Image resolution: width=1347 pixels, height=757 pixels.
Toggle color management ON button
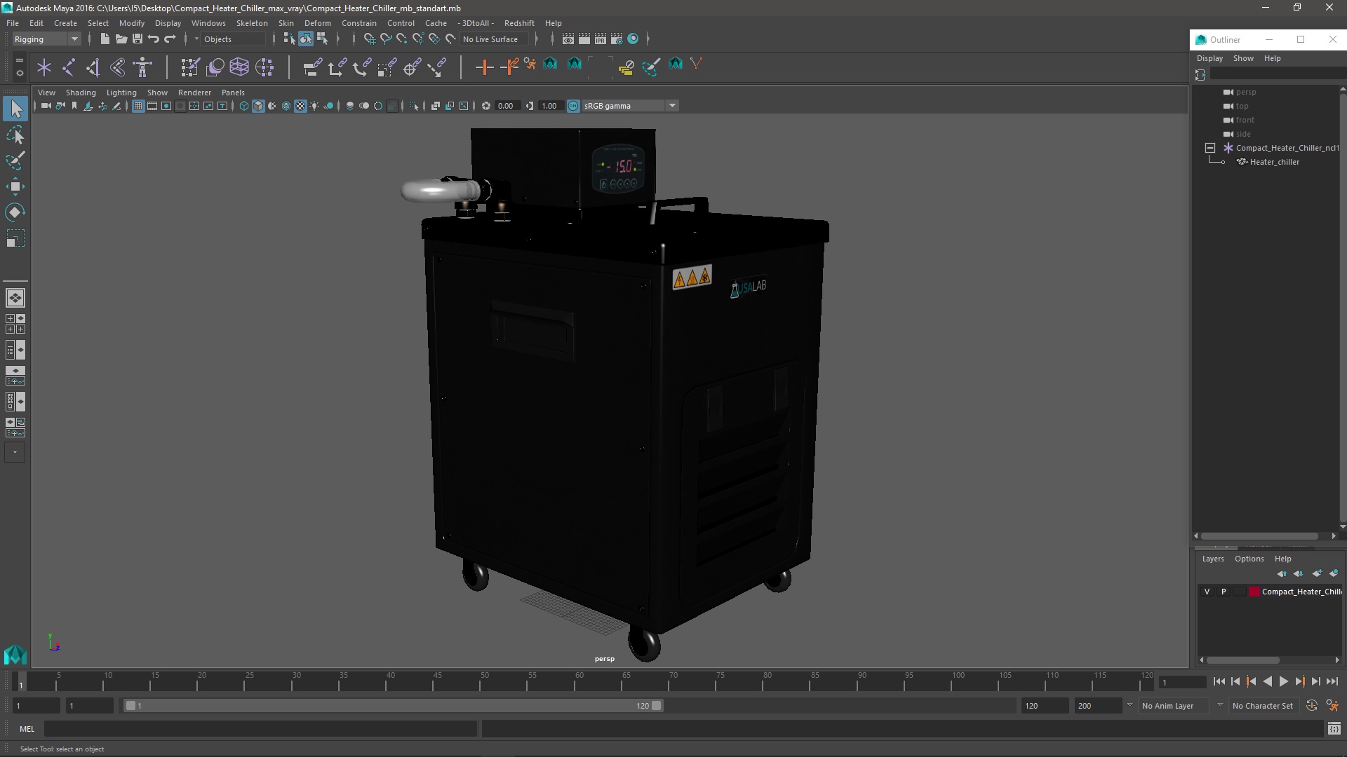573,106
